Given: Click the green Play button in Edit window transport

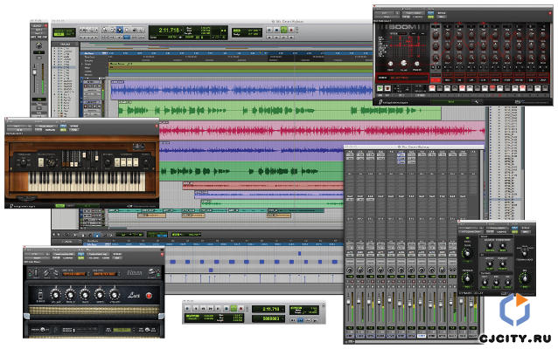Looking at the screenshot, I should [284, 31].
